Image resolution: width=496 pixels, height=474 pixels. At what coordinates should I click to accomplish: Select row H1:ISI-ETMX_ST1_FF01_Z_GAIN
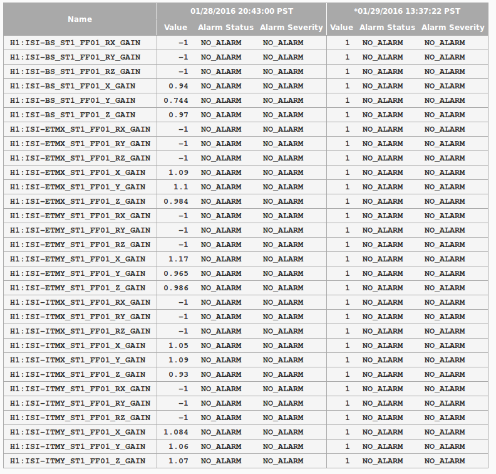coord(245,201)
